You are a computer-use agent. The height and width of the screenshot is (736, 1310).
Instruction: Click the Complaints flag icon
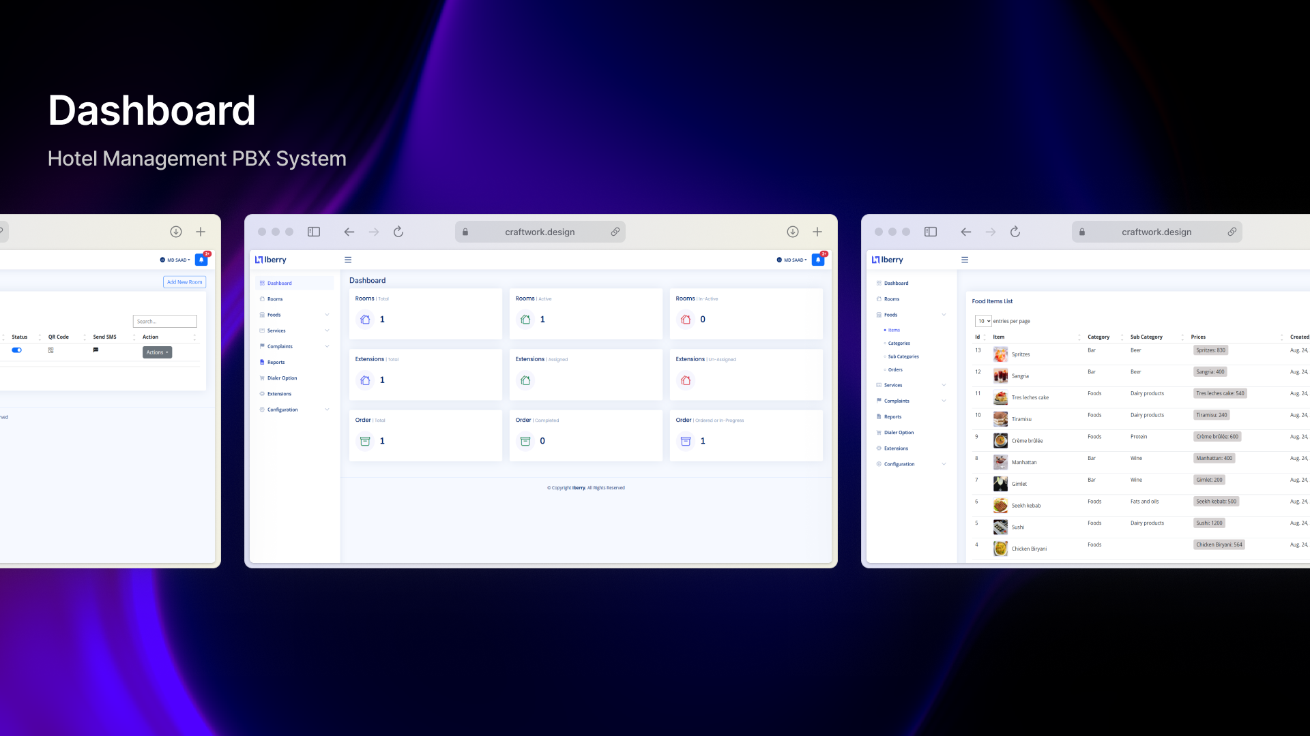point(262,346)
